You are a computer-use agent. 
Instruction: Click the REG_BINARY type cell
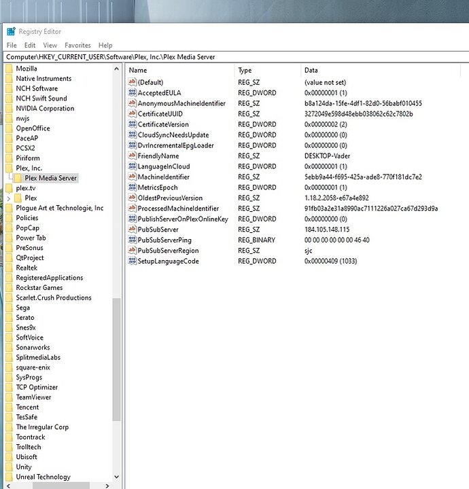pyautogui.click(x=256, y=240)
